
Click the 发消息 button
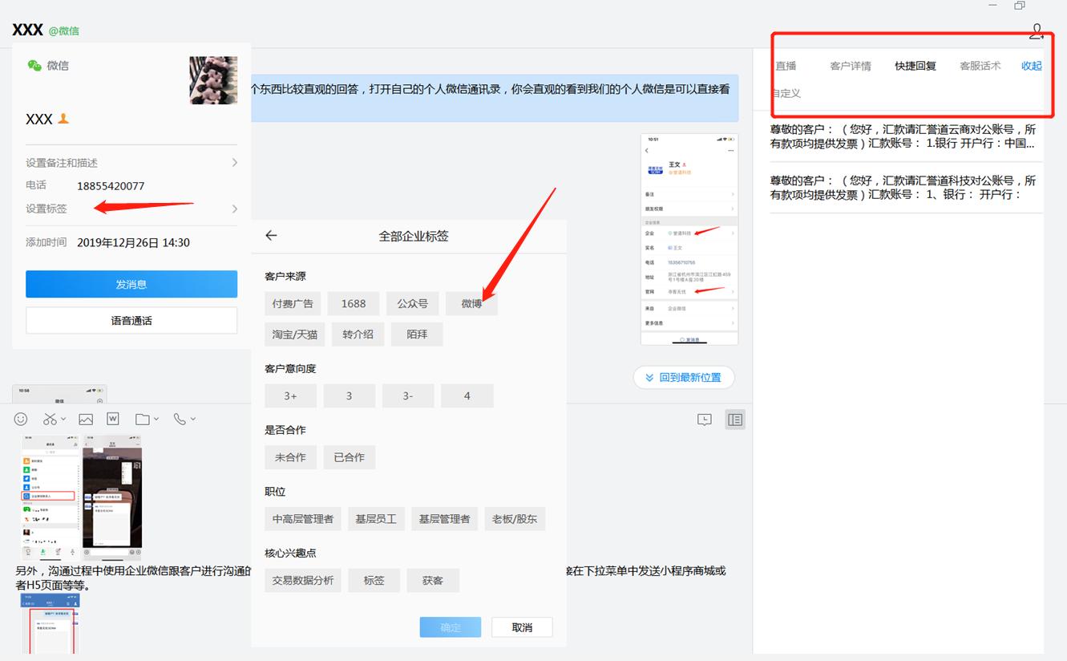[131, 283]
